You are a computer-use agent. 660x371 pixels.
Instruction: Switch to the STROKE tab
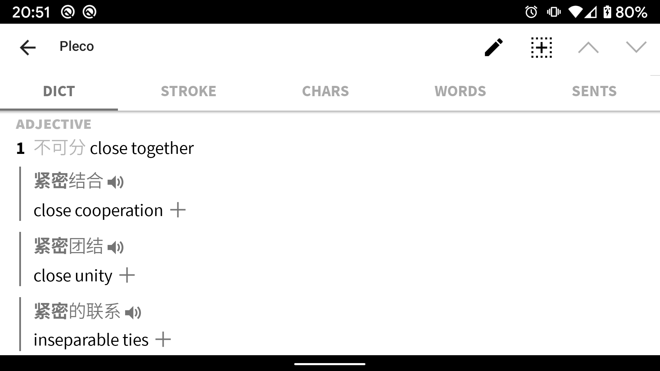click(189, 91)
